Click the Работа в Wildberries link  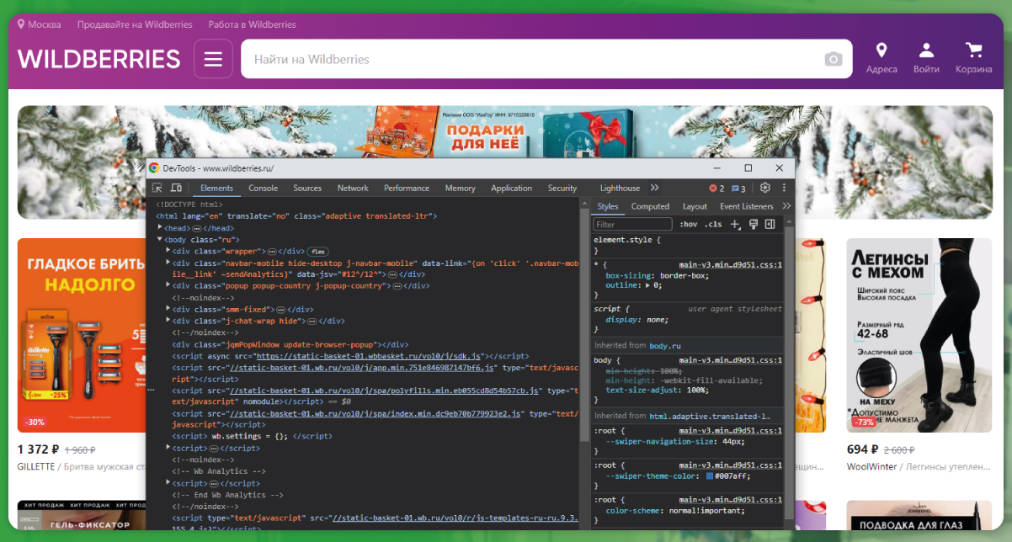tap(252, 24)
